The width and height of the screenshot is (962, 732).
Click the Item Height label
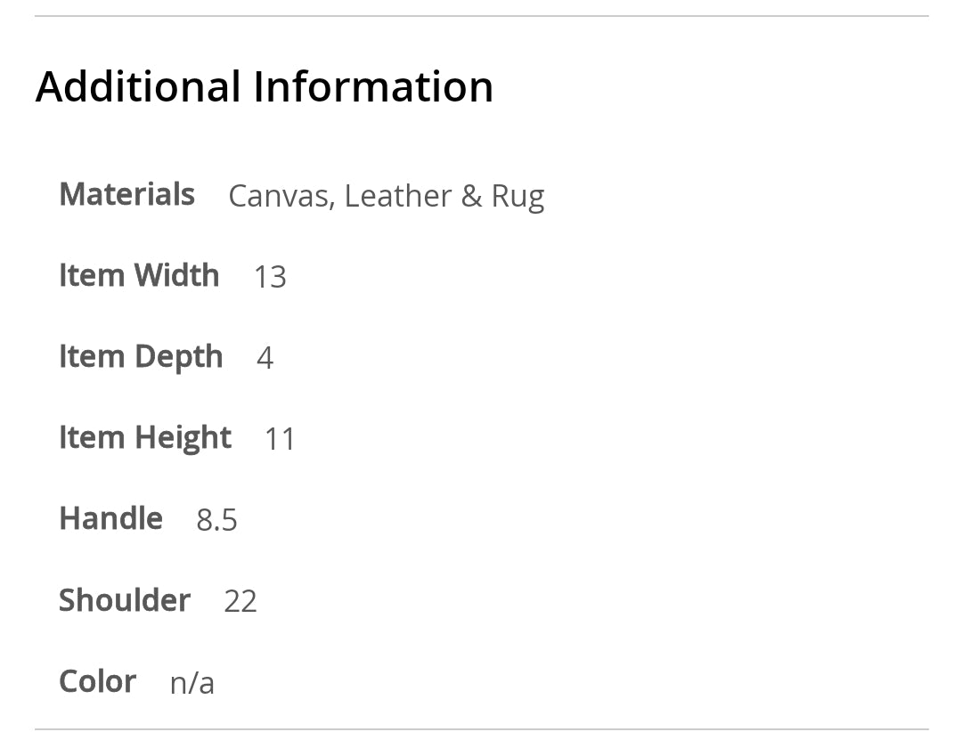[x=145, y=437]
